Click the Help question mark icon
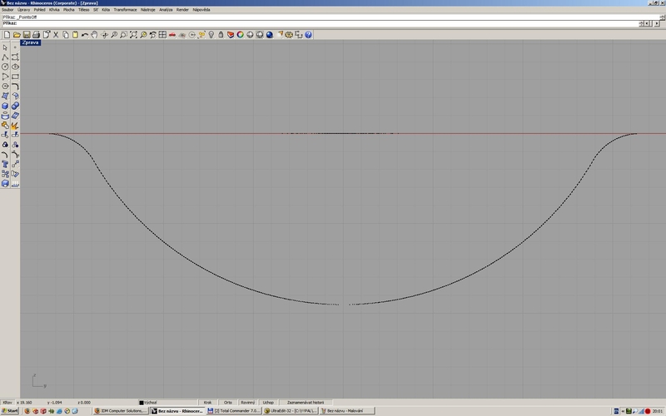This screenshot has width=666, height=416. 309,35
